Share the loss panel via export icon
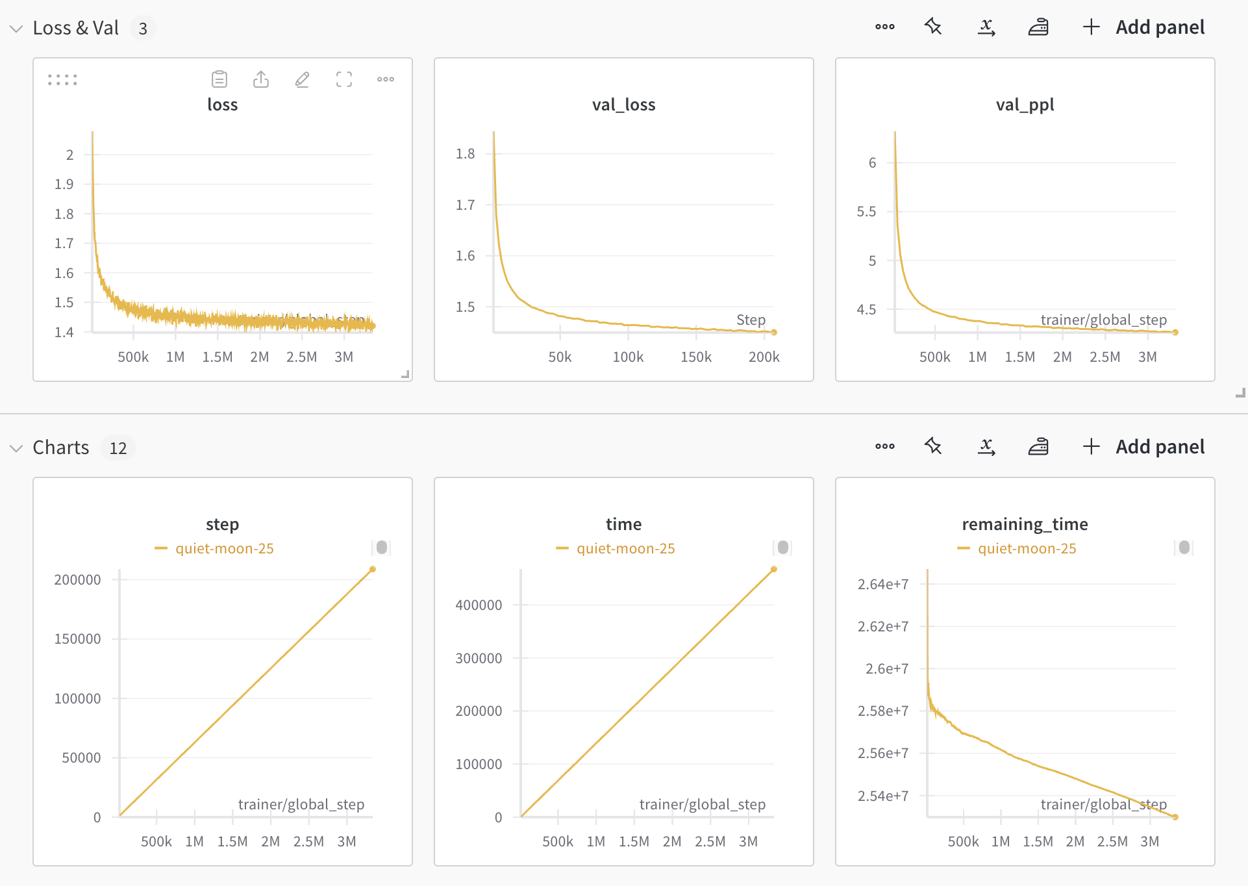The image size is (1248, 886). (261, 79)
